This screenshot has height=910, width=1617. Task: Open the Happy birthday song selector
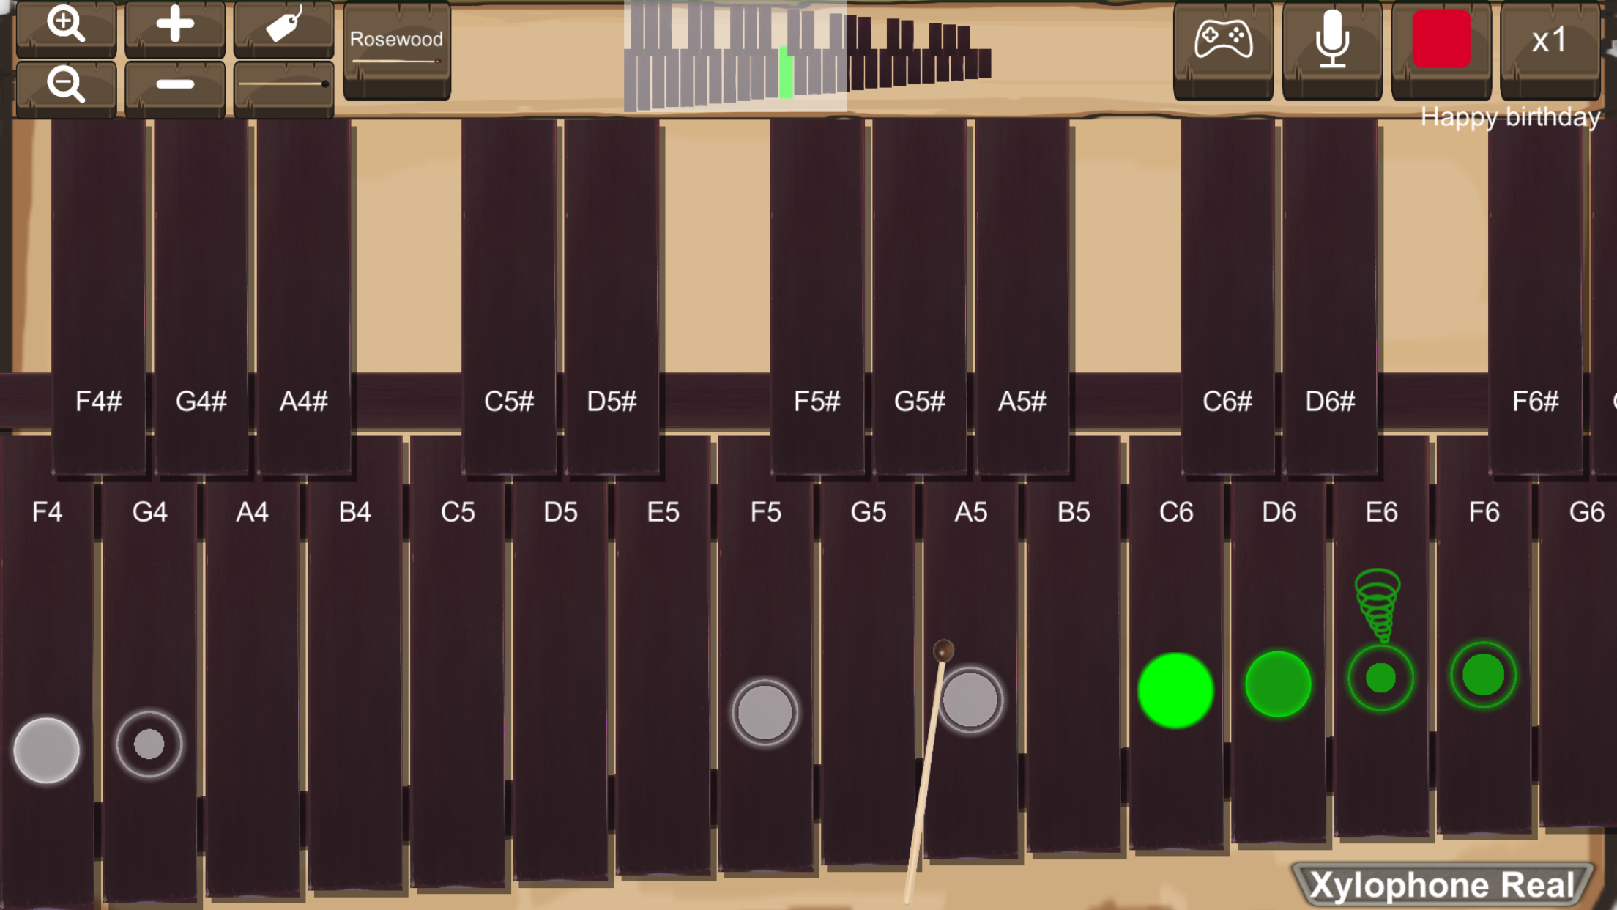point(1509,117)
